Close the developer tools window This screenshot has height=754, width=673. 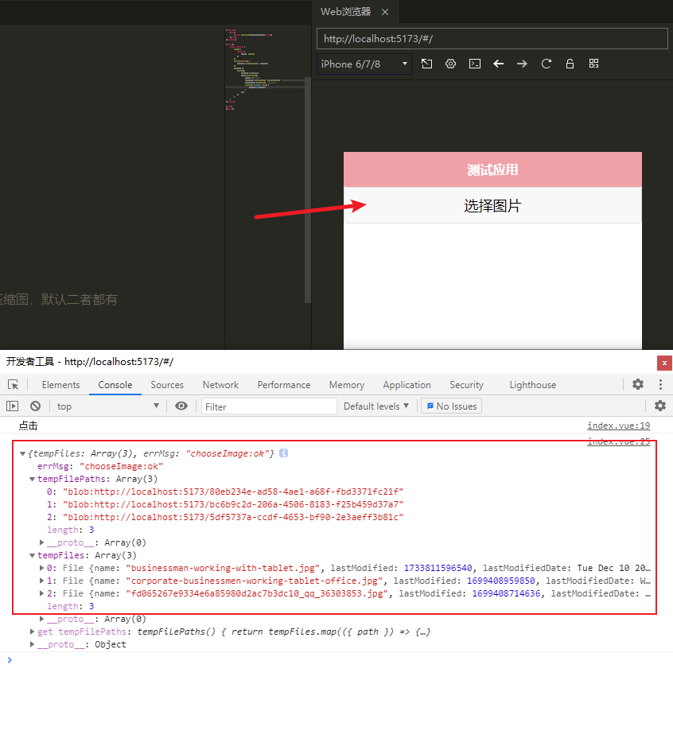pyautogui.click(x=664, y=363)
